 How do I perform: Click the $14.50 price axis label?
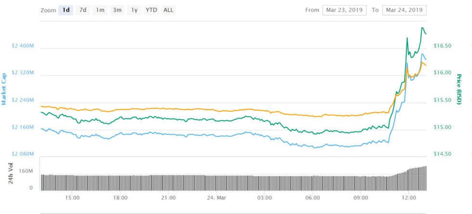(442, 154)
